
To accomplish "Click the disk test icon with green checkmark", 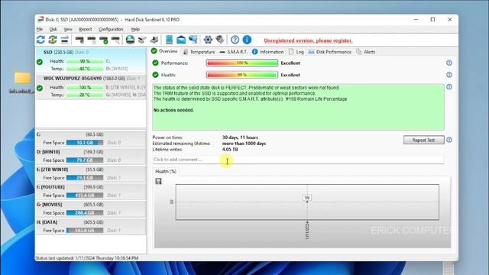I will click(x=104, y=40).
